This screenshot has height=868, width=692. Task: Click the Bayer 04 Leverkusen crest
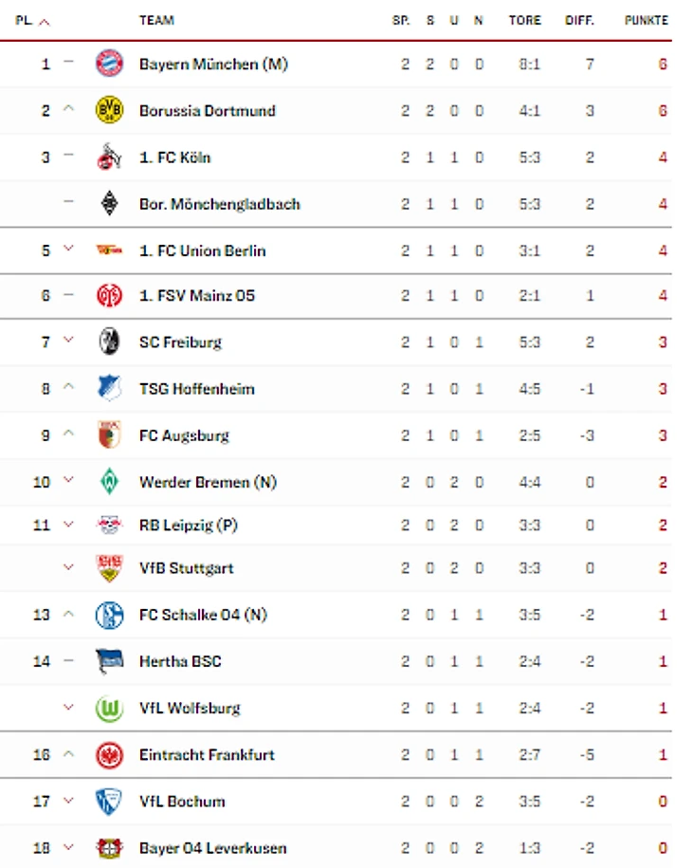[x=109, y=848]
